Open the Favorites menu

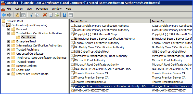(x=42, y=9)
